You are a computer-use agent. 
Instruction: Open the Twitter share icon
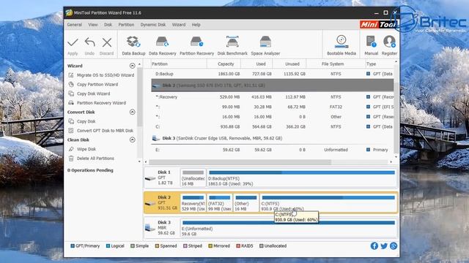(x=384, y=245)
